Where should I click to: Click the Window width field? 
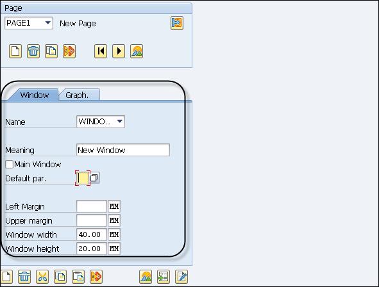point(92,234)
